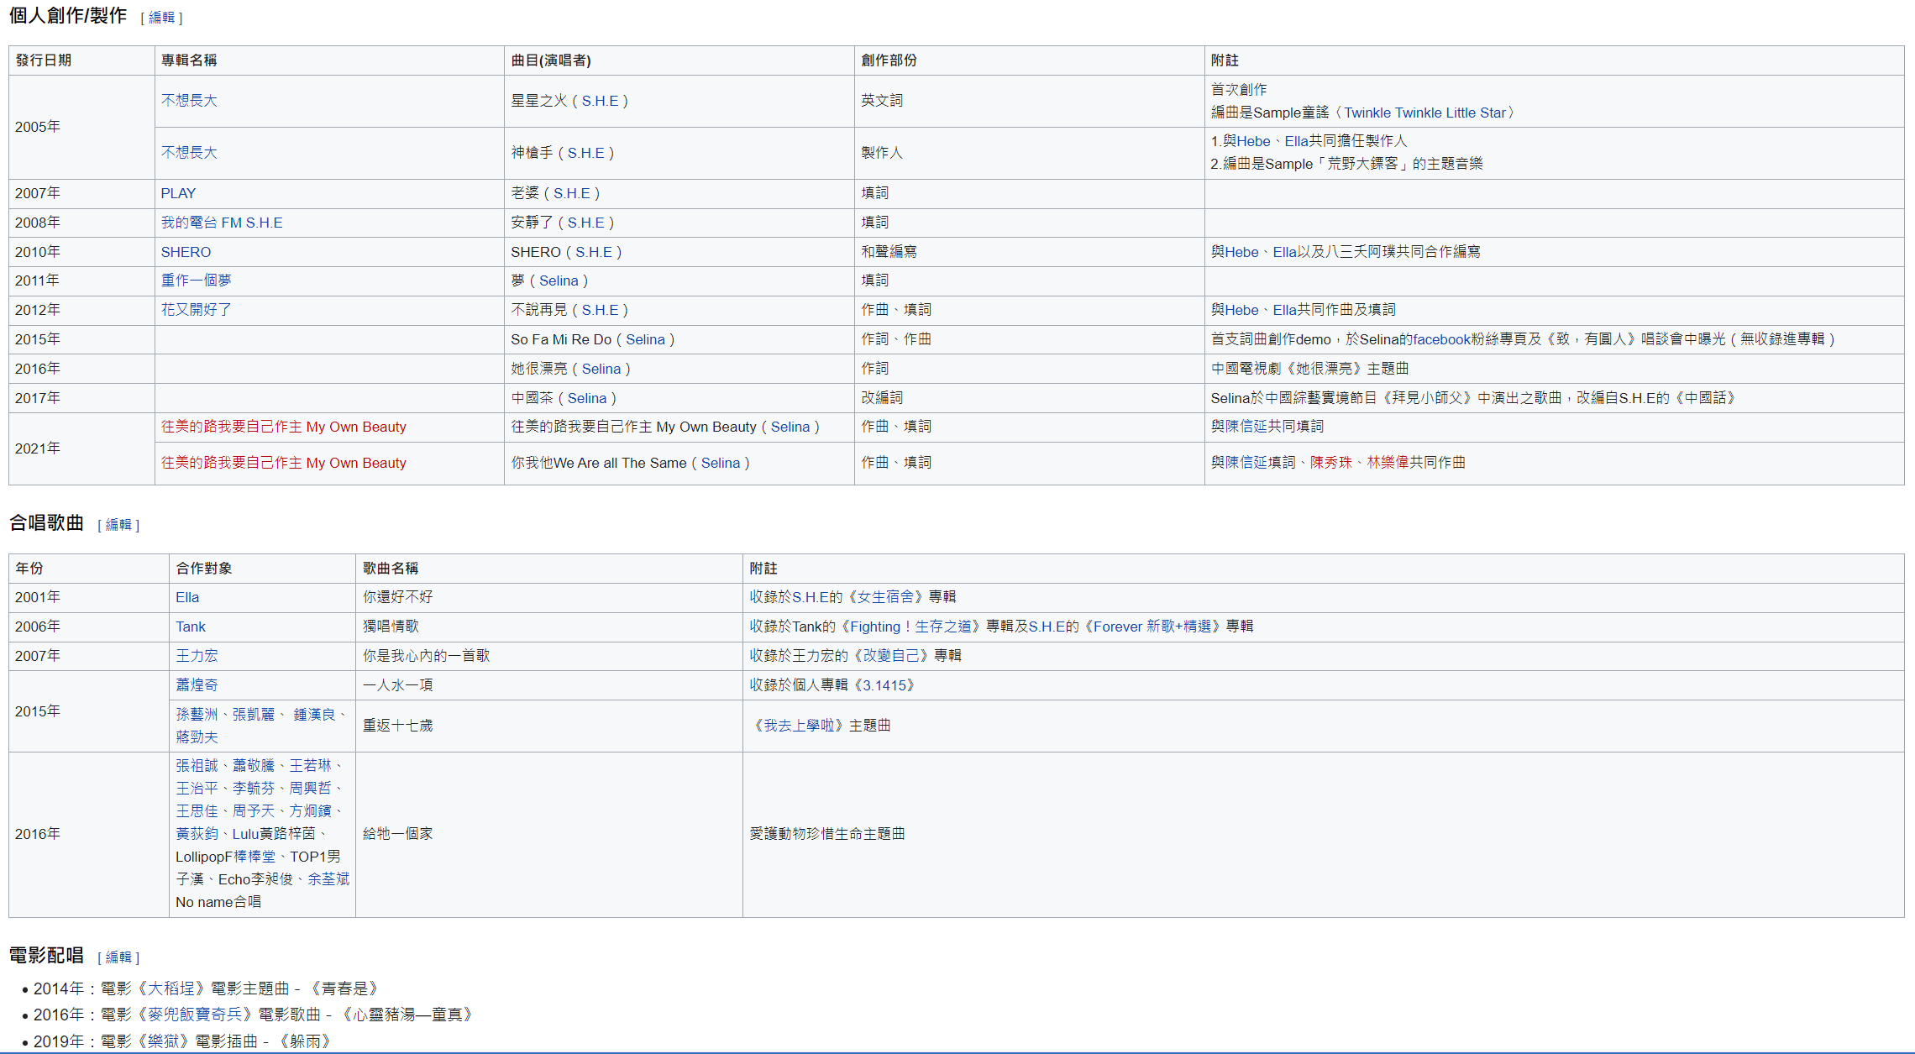The width and height of the screenshot is (1915, 1054).
Task: Click the red link 林樂偉
Action: click(1388, 463)
